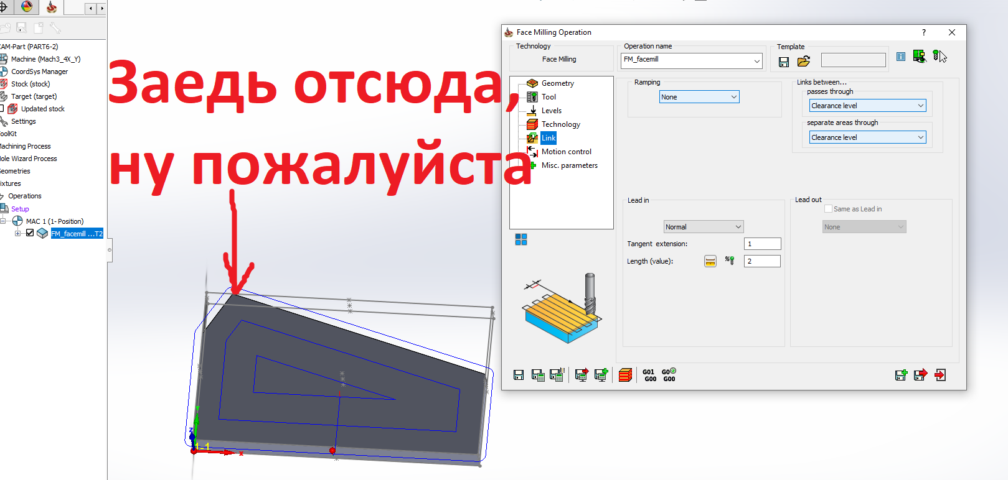Click the tool pick icon near Template
Viewport: 1008px width, 480px height.
(940, 57)
